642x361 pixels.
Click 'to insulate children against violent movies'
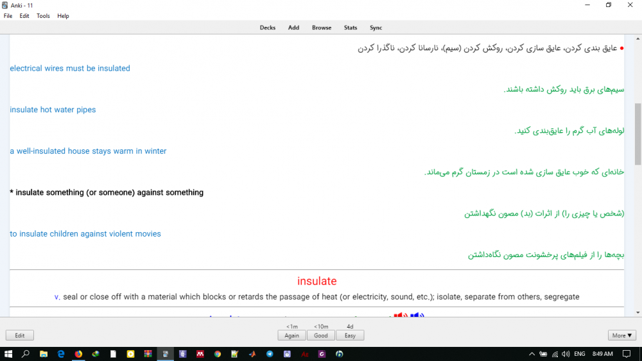[85, 233]
